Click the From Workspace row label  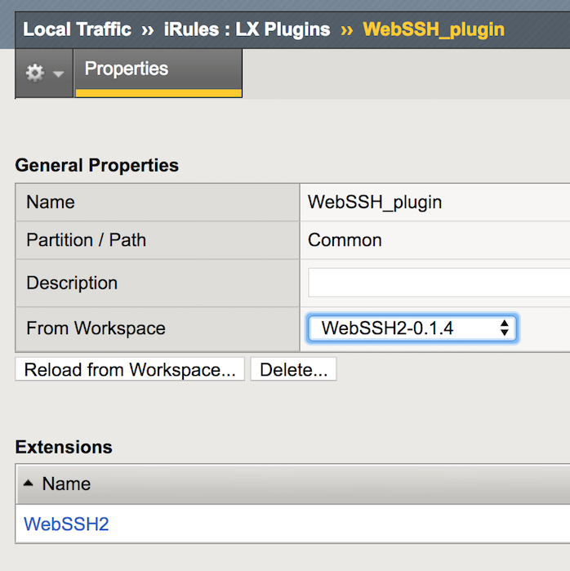[x=96, y=328]
